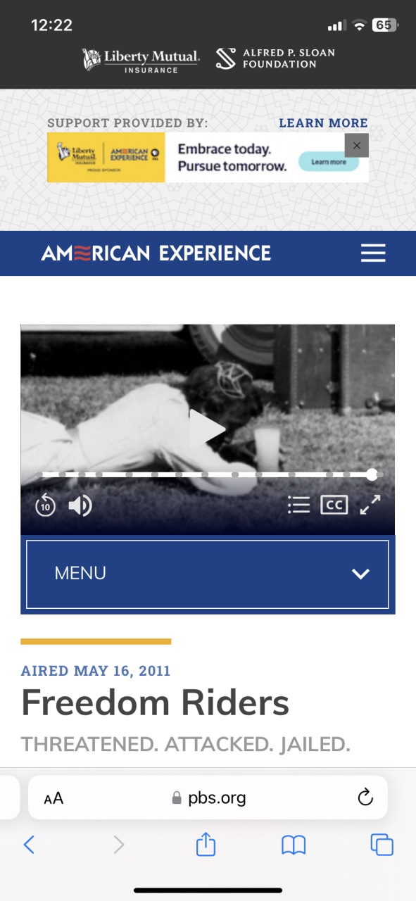Open the Safari share sheet
The image size is (416, 901).
206,843
